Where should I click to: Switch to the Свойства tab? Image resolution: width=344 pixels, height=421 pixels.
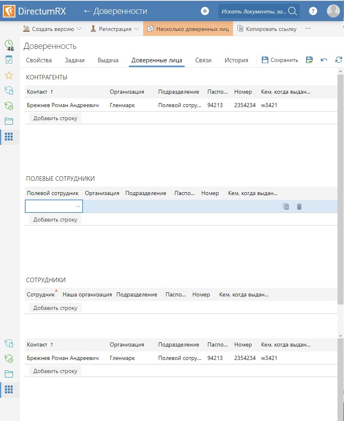39,60
